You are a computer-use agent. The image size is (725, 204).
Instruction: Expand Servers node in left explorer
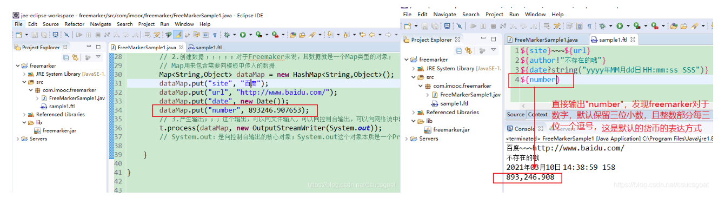(18, 139)
